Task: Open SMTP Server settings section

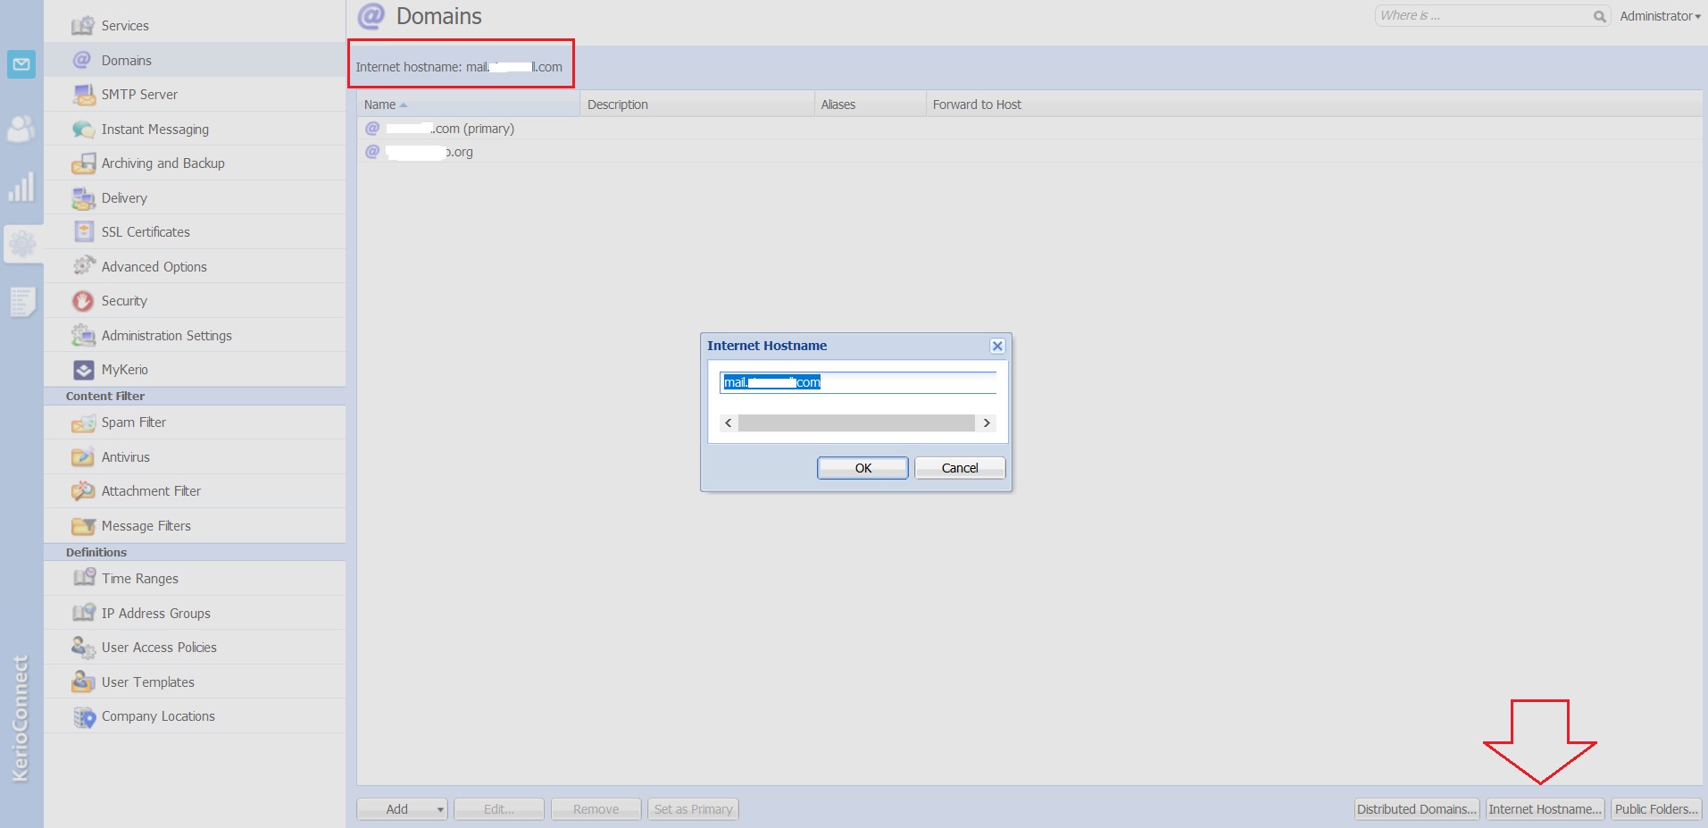Action: click(x=139, y=95)
